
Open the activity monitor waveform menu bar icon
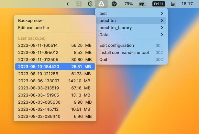[x=114, y=4]
